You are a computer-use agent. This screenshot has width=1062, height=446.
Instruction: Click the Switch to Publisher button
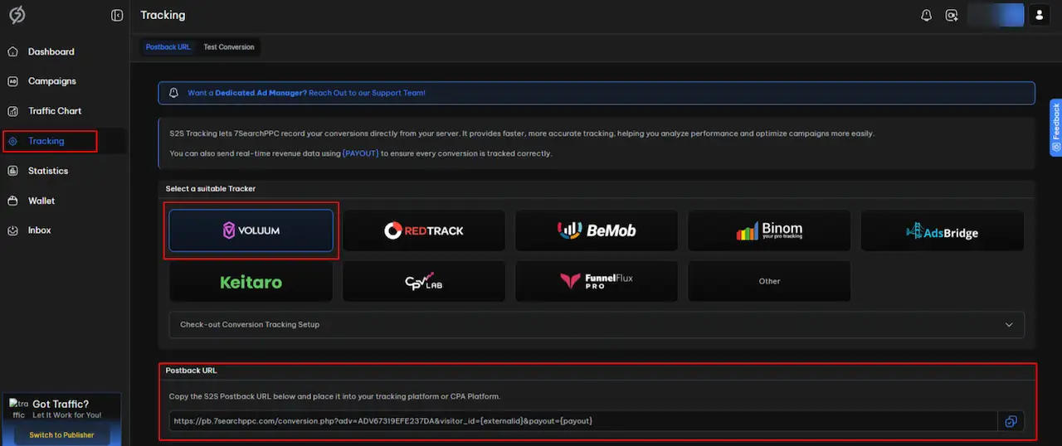click(62, 435)
